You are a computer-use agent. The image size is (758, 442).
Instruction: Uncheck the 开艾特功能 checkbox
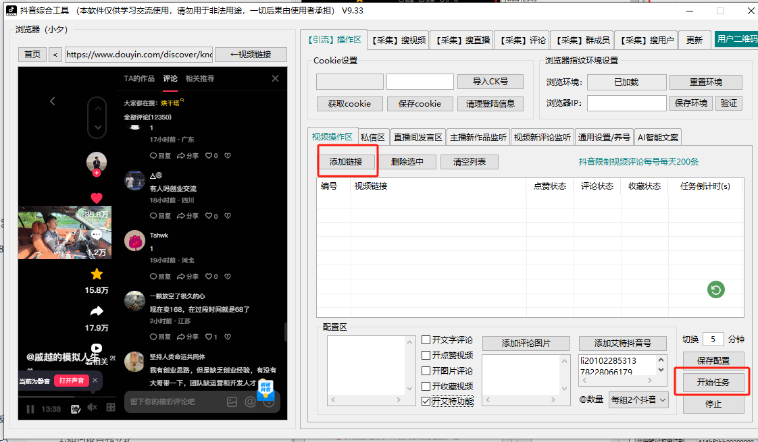pyautogui.click(x=426, y=401)
